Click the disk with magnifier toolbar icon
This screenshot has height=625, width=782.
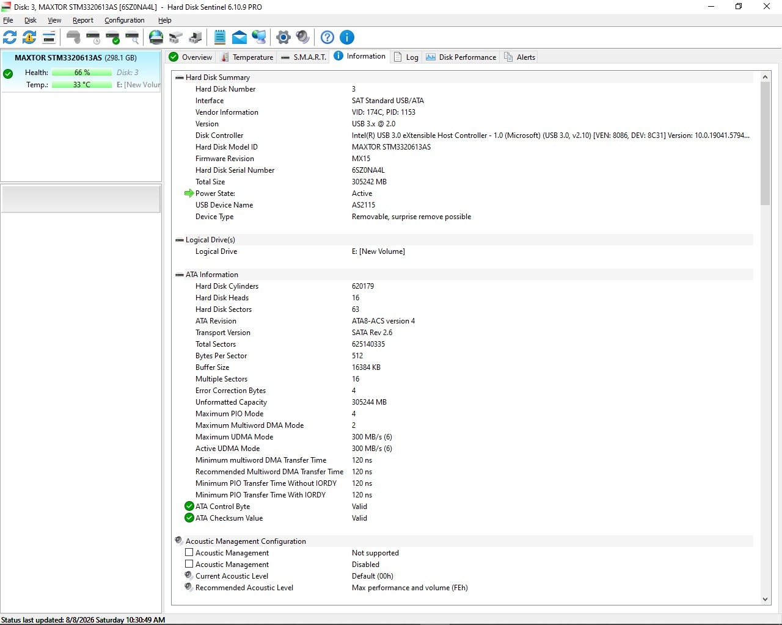click(132, 37)
